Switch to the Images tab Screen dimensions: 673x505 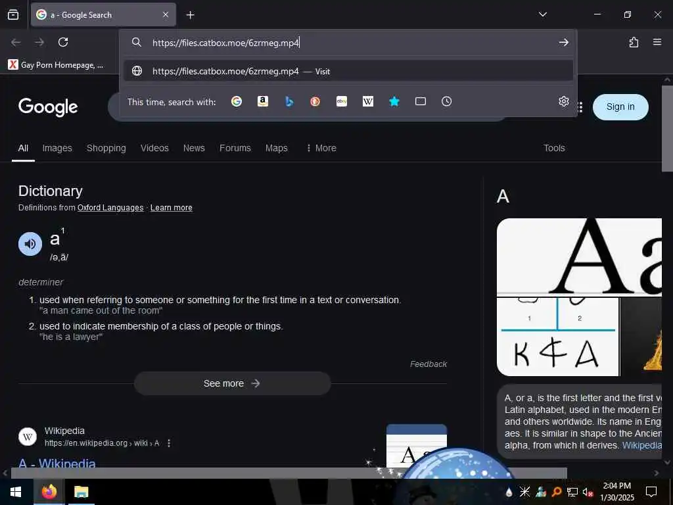(x=57, y=148)
